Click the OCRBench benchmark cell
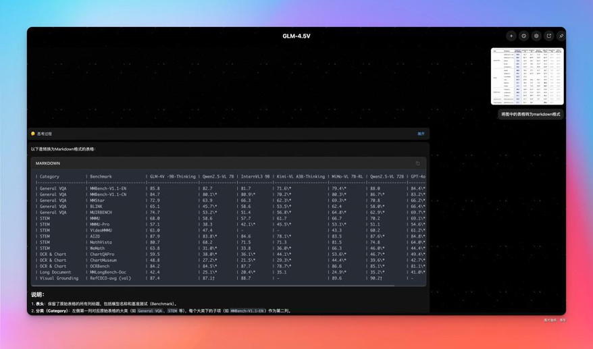The height and width of the screenshot is (349, 593). pyautogui.click(x=101, y=266)
